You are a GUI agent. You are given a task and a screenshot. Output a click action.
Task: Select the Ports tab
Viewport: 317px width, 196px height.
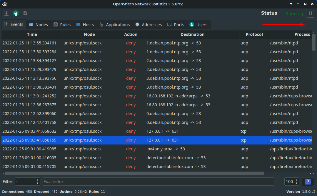click(x=176, y=25)
